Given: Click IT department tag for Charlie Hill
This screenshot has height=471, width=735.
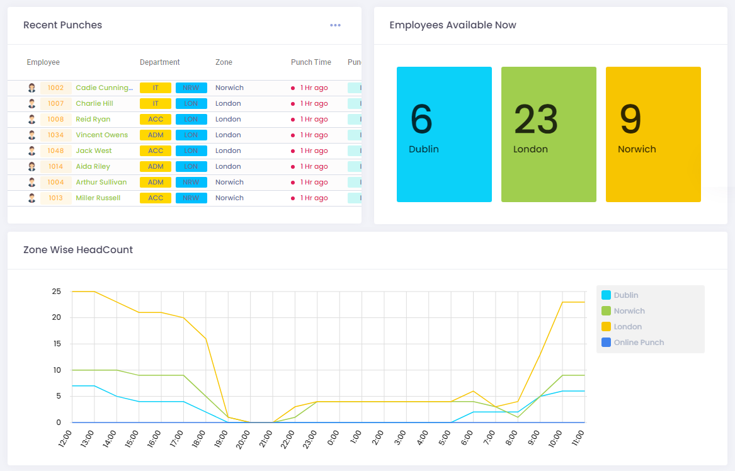Looking at the screenshot, I should pos(156,103).
